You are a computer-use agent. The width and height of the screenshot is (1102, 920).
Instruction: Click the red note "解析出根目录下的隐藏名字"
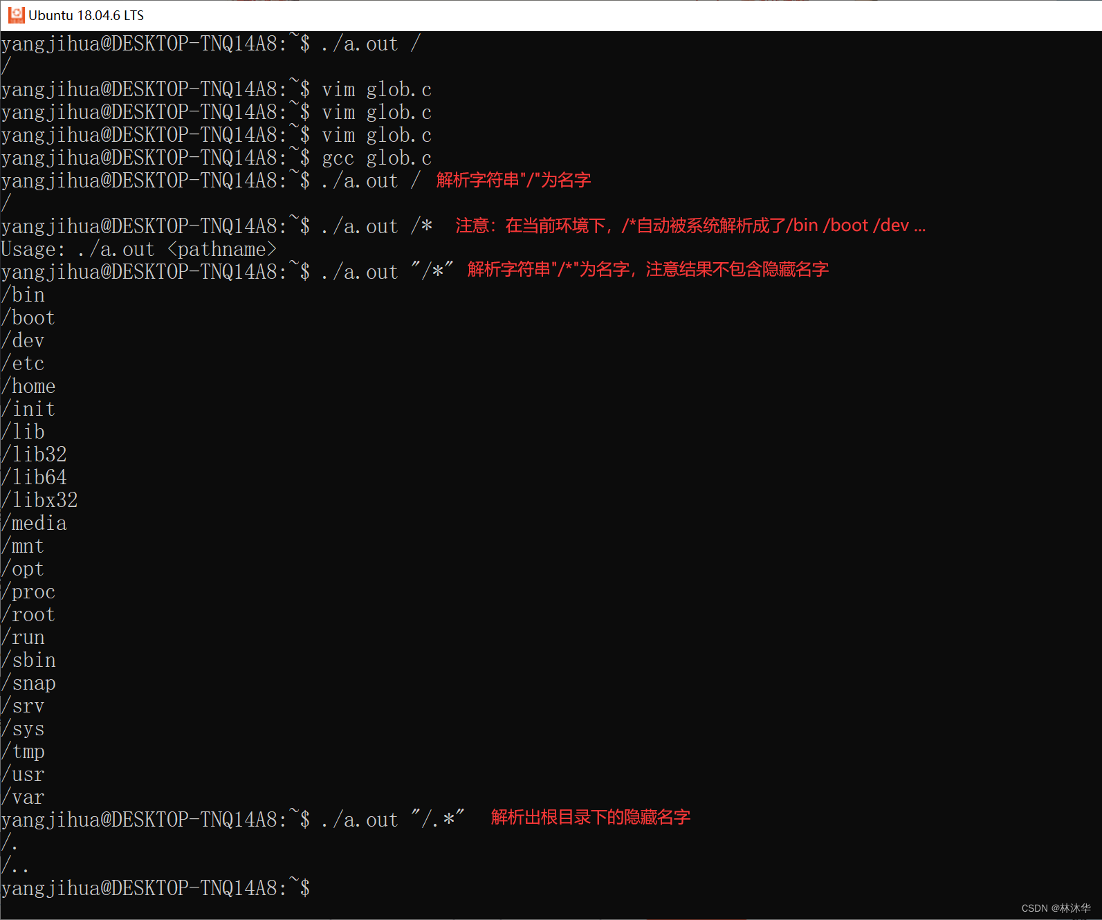591,817
